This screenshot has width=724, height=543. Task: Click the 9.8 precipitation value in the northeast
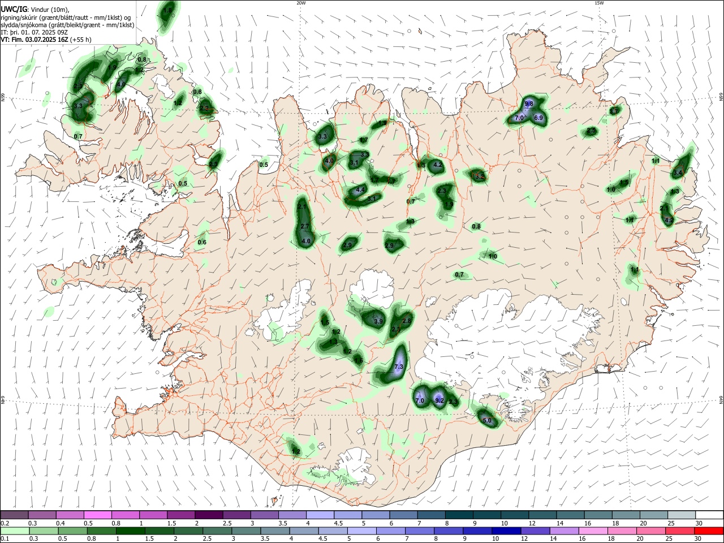(529, 104)
